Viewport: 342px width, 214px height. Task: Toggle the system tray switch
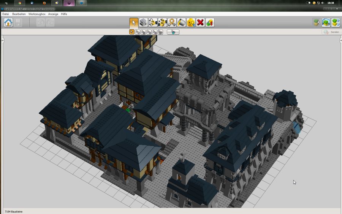point(309,3)
